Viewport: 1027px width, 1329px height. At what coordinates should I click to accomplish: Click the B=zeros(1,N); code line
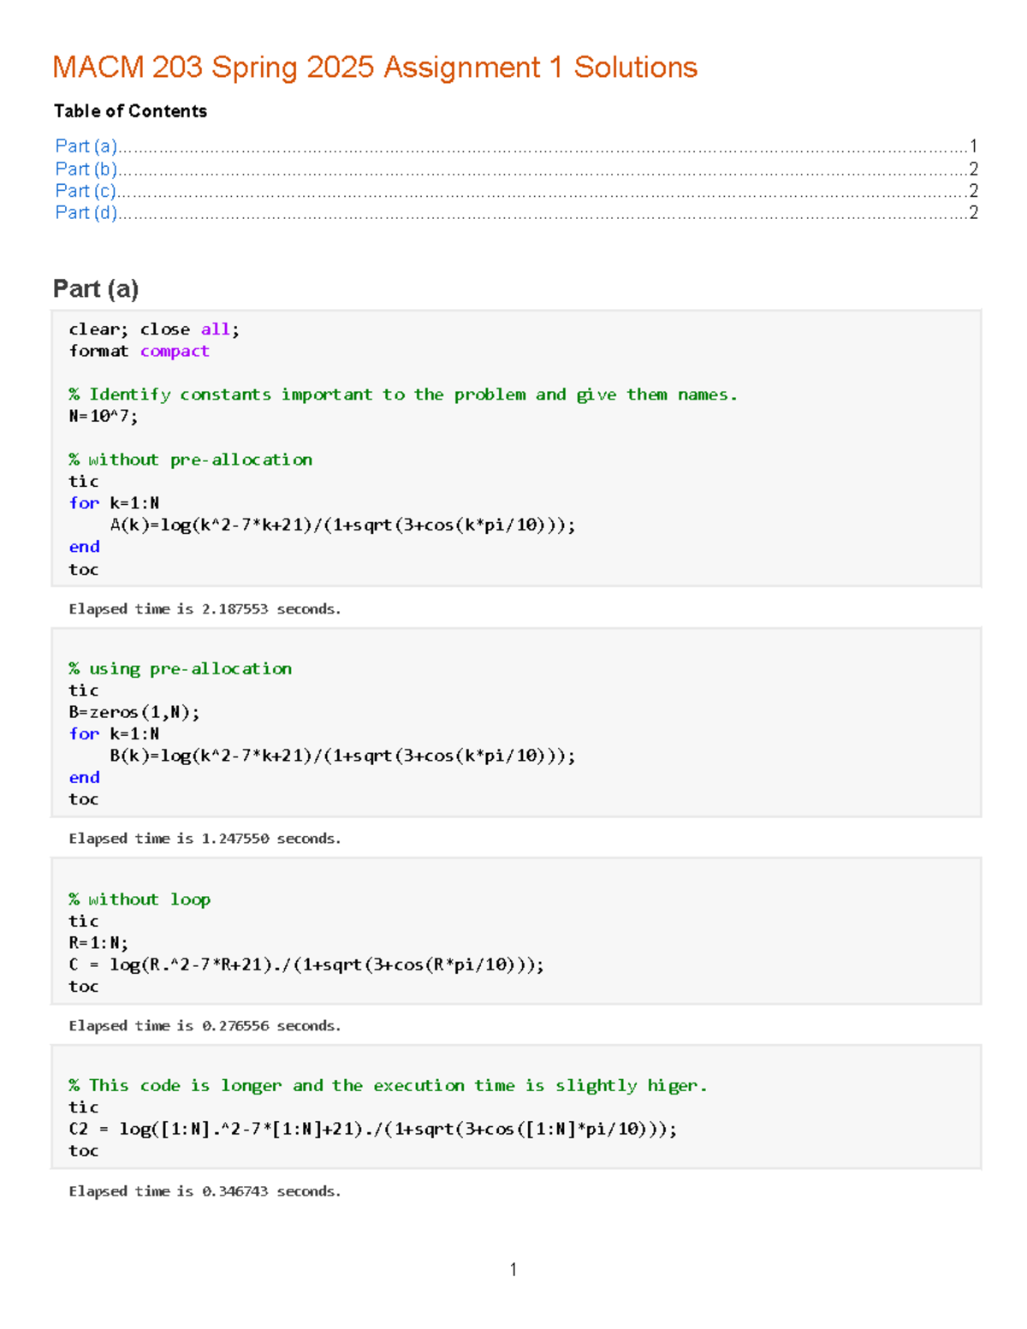pos(134,712)
